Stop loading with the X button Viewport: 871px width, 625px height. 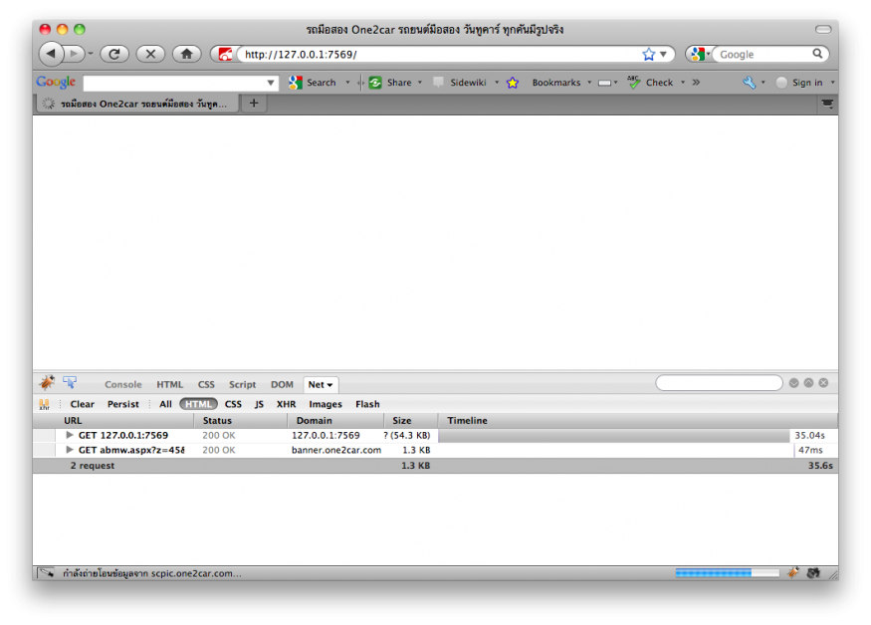click(x=150, y=54)
